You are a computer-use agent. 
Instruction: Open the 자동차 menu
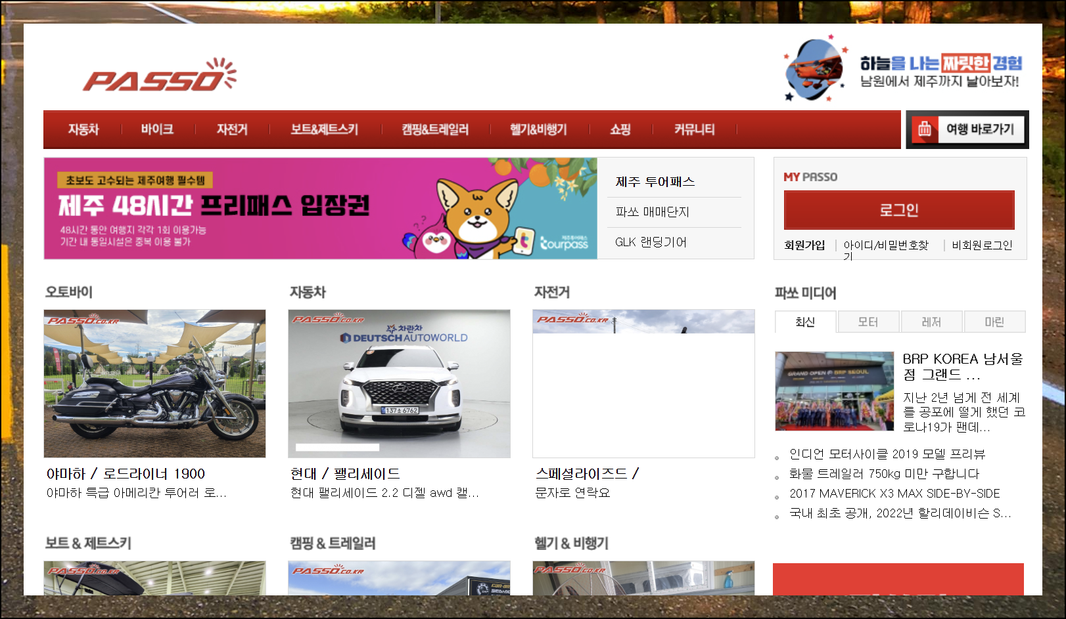click(x=83, y=129)
